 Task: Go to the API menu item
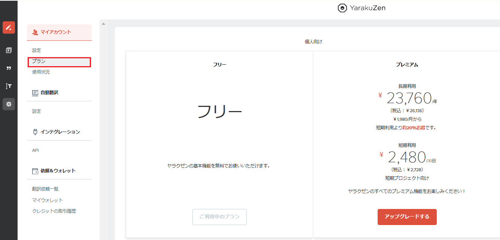pyautogui.click(x=36, y=150)
